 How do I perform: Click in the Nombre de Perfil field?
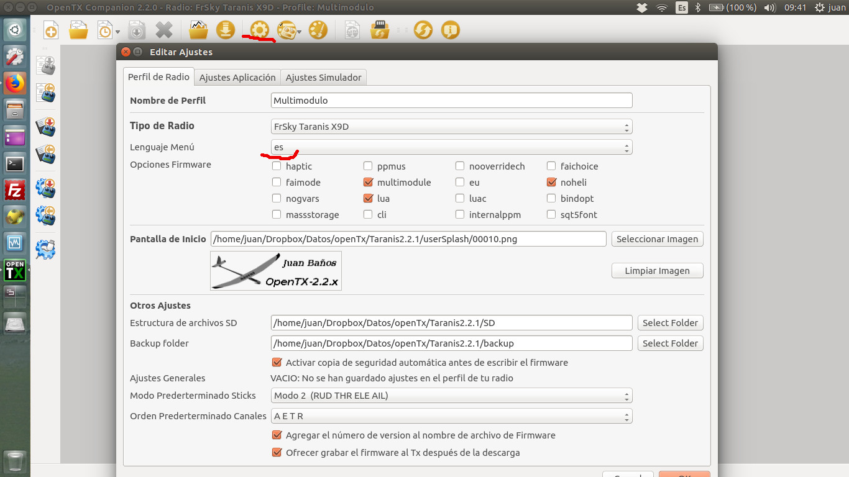[451, 101]
